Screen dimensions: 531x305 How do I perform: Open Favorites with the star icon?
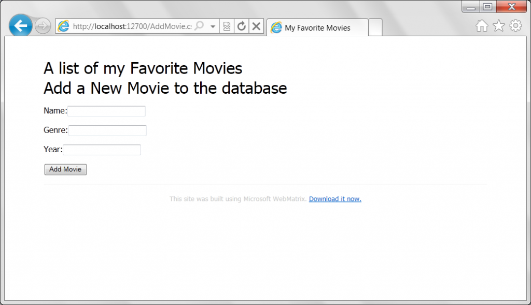click(x=498, y=26)
